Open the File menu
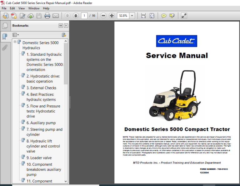 point(4,8)
